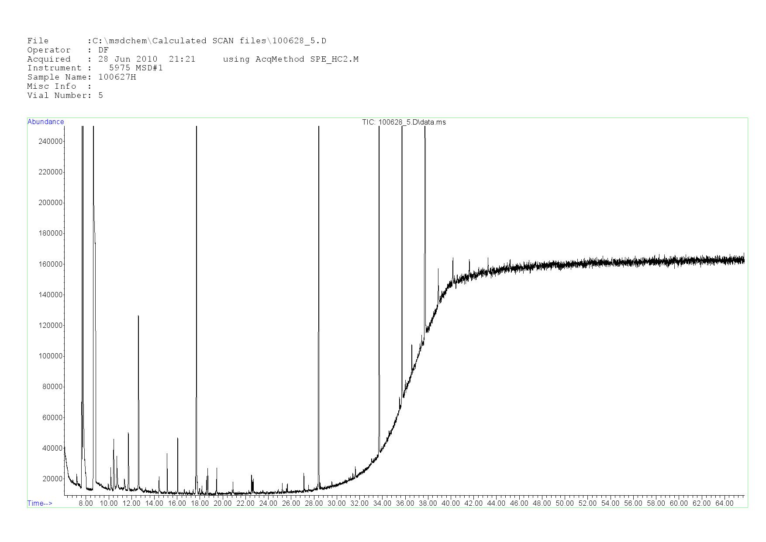Click the blue Abundance axis label
Image resolution: width=766 pixels, height=542 pixels.
pos(45,122)
